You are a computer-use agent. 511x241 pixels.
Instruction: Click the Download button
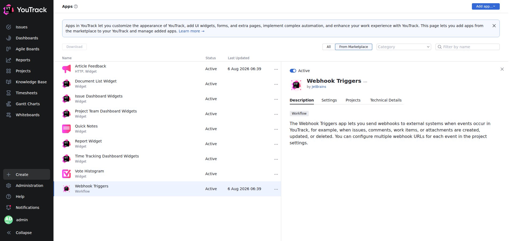pyautogui.click(x=74, y=47)
